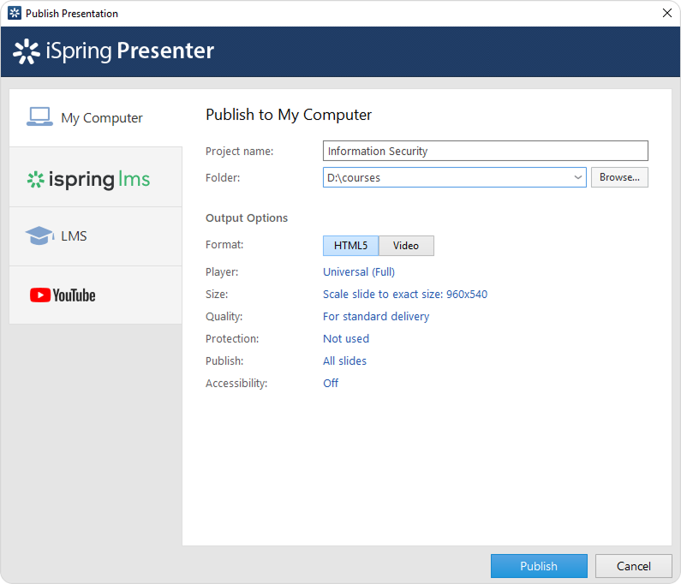681x584 pixels.
Task: Click the YouTube play logo icon
Action: (x=40, y=295)
